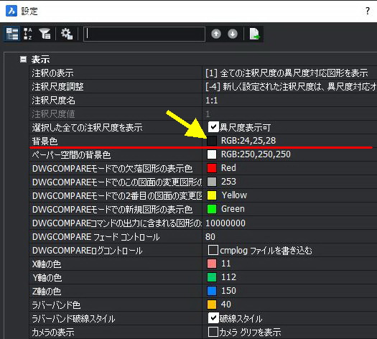Open the 注釈尺度名 1:1 value field

[289, 100]
